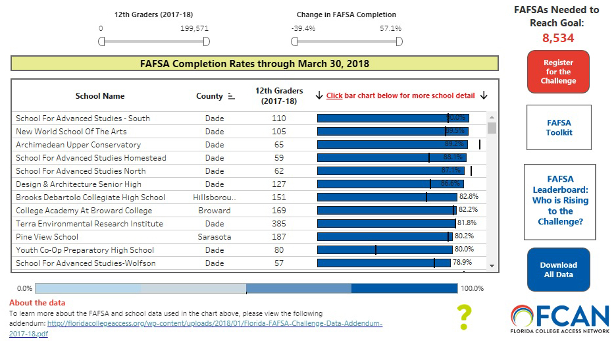Open the FAFSA Leaderboard panel
Viewport: 616px width, 341px height.
point(559,201)
